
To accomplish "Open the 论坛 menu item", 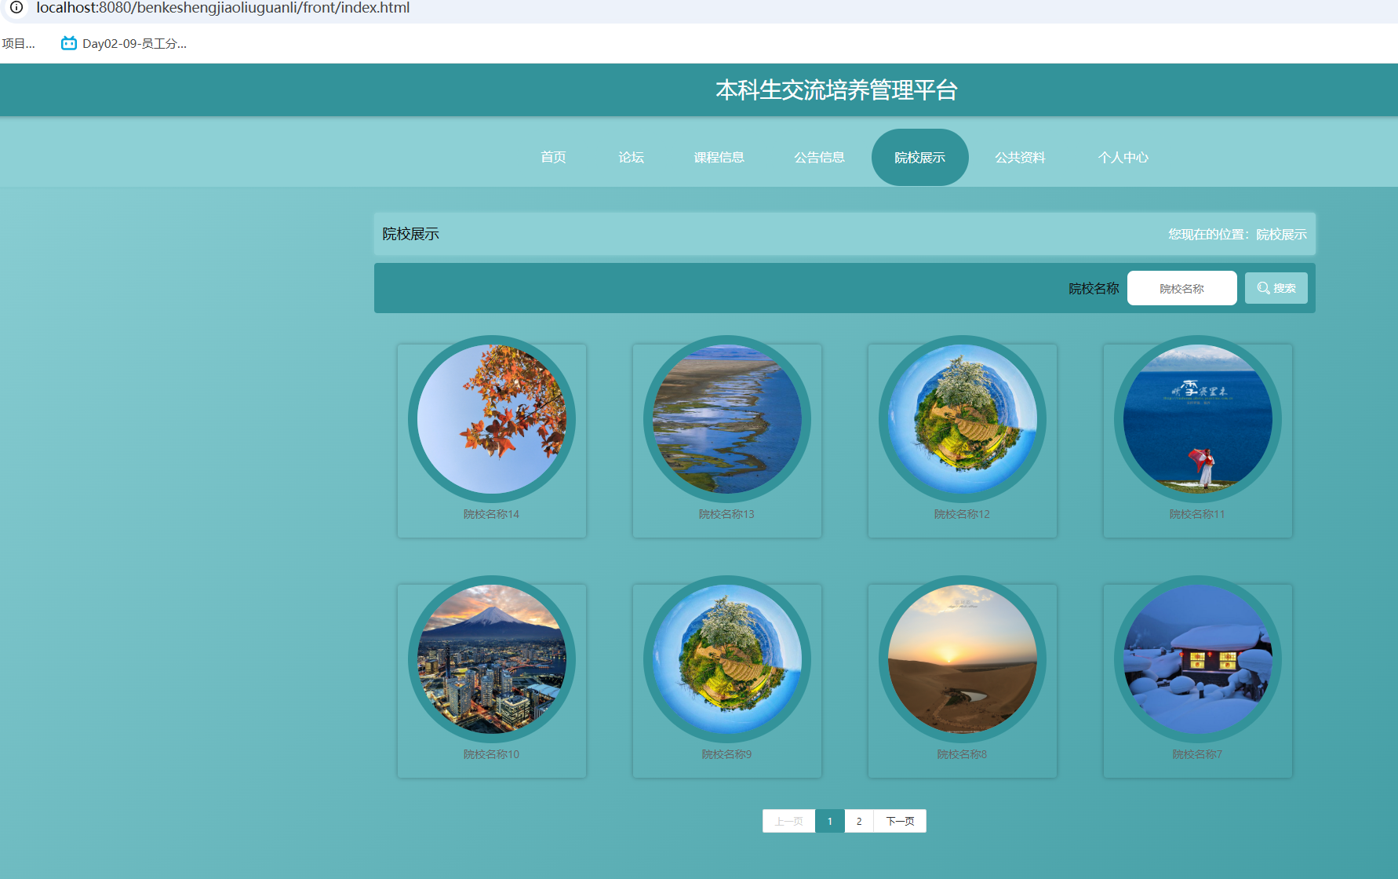I will tap(631, 157).
